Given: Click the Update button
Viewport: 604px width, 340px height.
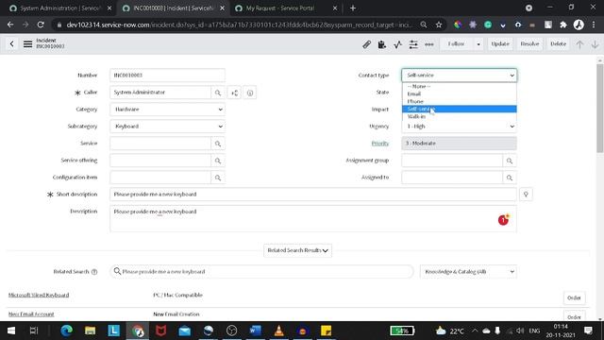Looking at the screenshot, I should click(500, 44).
